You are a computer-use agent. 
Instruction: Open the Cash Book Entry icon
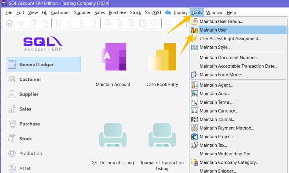pyautogui.click(x=162, y=57)
